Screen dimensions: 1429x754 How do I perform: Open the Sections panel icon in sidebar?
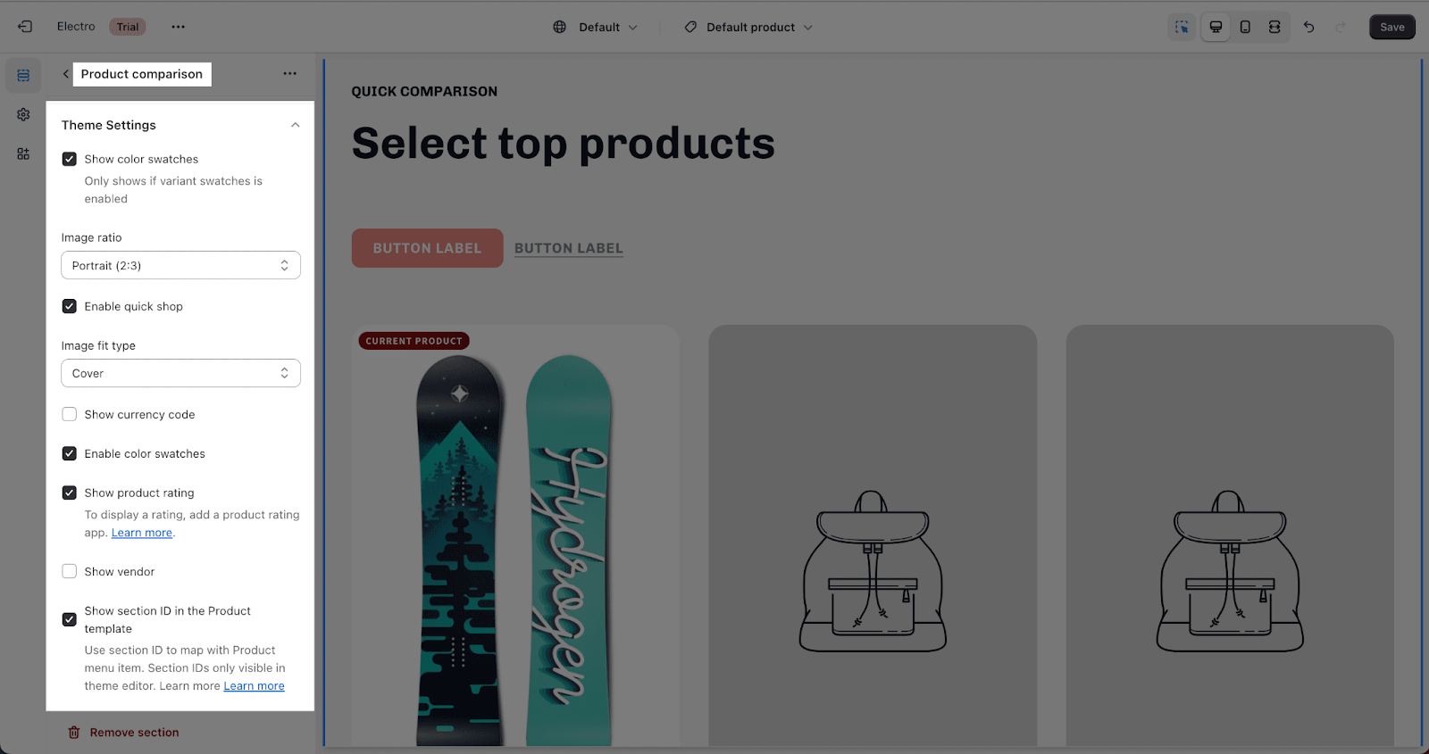pyautogui.click(x=23, y=76)
